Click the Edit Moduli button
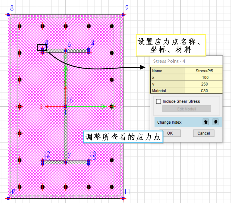 pos(186,109)
